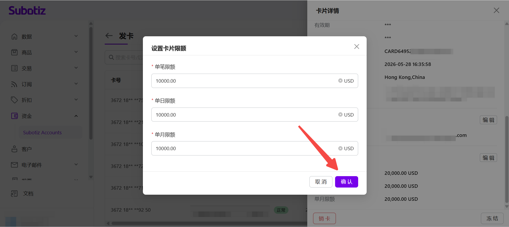The height and width of the screenshot is (227, 509).
Task: Click the search magnifier icon in card search
Action: [x=111, y=57]
